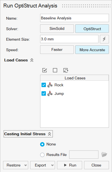Image resolution: width=112 pixels, height=172 pixels.
Task: Click the Rock load case icon
Action: coord(50,85)
